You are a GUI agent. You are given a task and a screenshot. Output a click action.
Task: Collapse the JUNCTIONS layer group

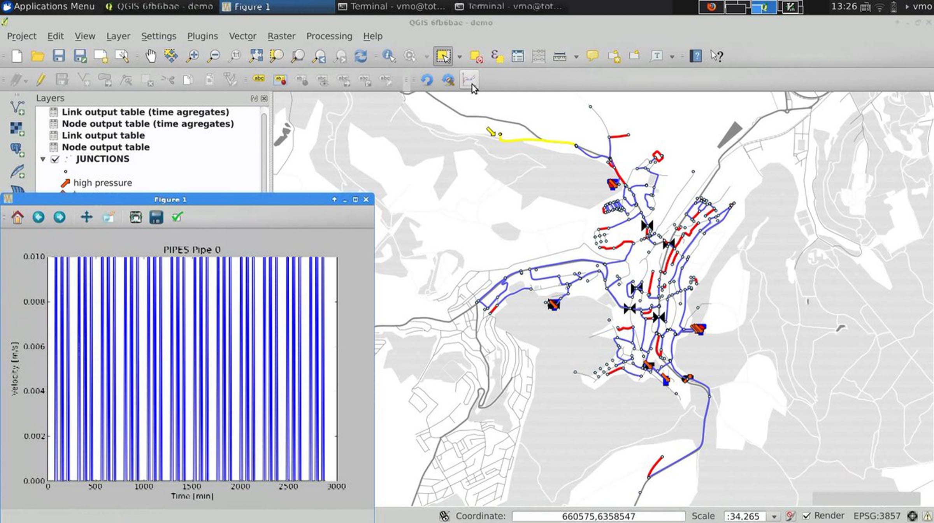[43, 159]
